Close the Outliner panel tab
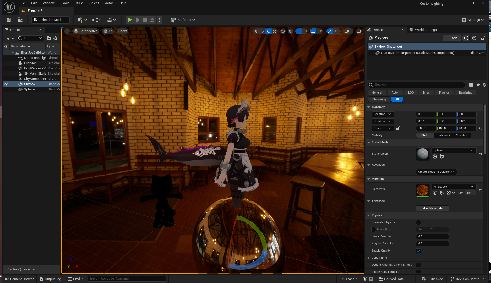 (x=40, y=30)
